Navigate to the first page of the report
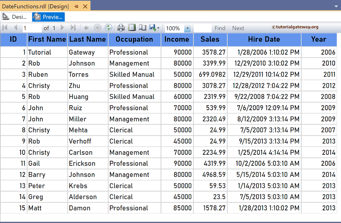Image resolution: width=341 pixels, height=223 pixels. tap(5, 28)
